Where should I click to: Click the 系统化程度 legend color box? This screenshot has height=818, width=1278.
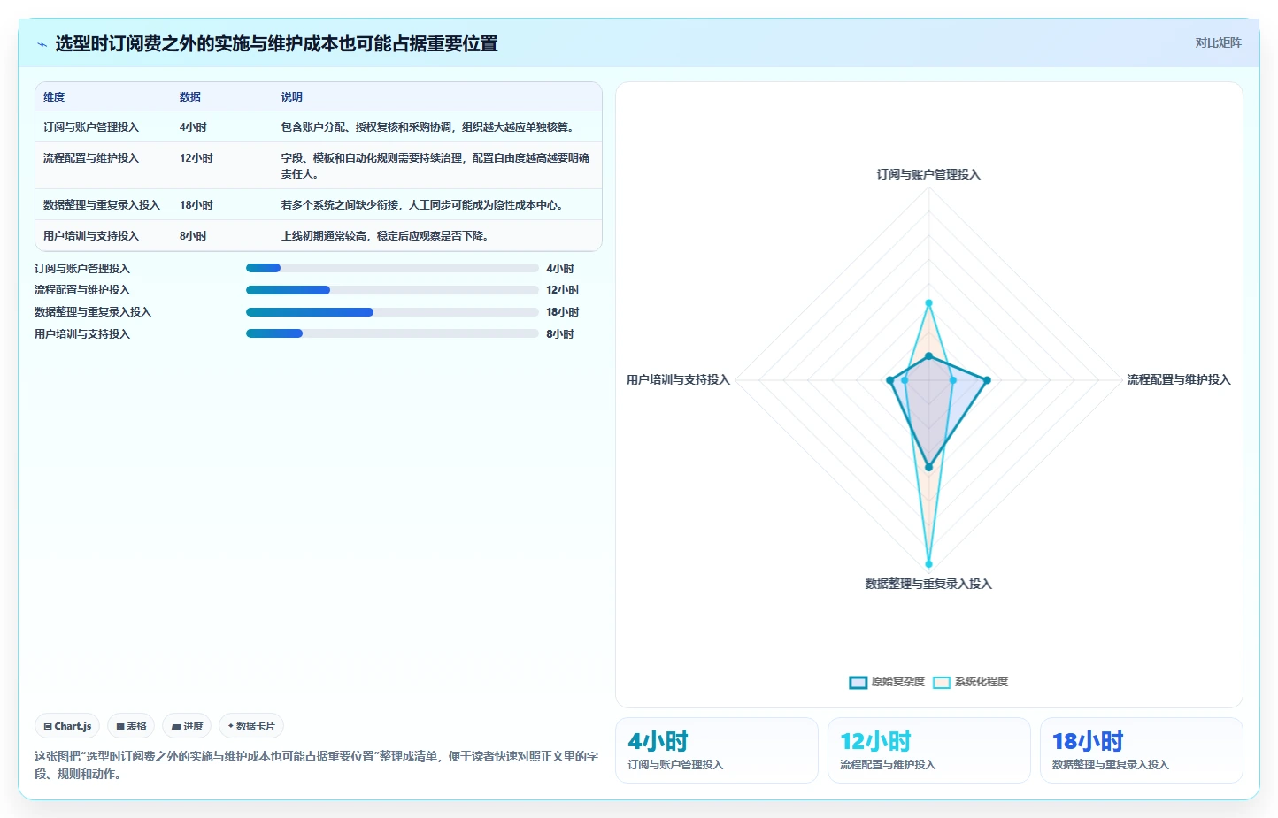942,682
